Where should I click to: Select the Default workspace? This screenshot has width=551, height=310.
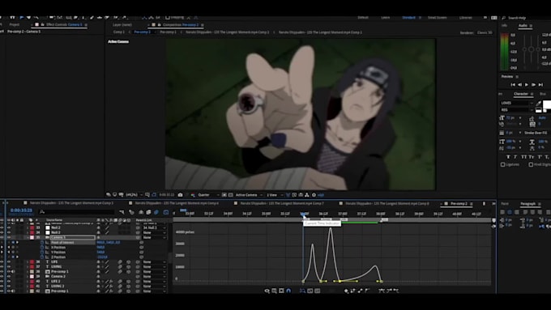[x=363, y=18]
